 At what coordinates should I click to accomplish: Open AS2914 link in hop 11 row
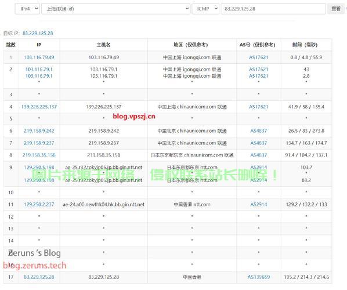click(x=258, y=204)
